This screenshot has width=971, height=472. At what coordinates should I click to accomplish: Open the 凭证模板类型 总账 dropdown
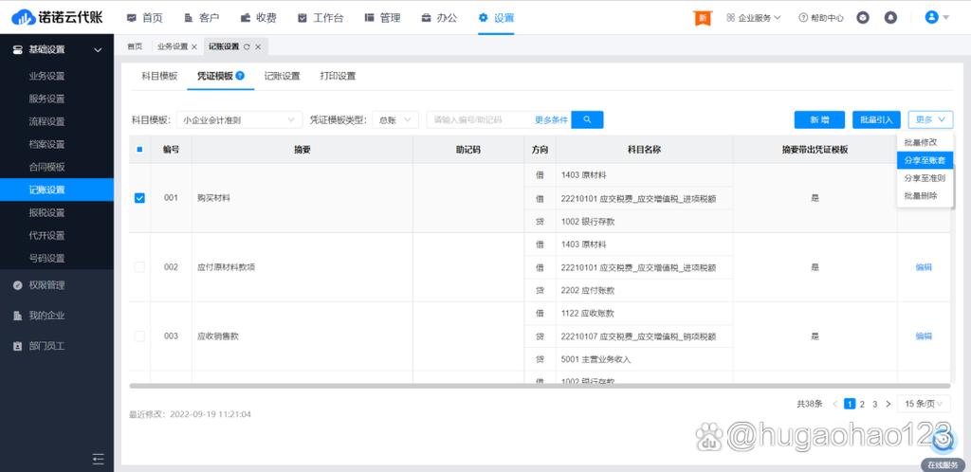(395, 120)
